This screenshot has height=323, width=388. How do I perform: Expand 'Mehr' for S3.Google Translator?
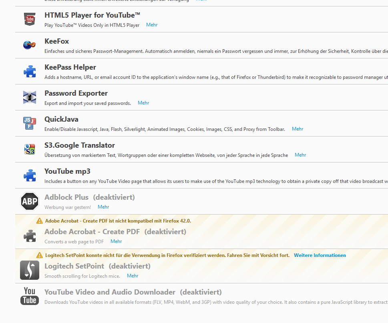300,155
